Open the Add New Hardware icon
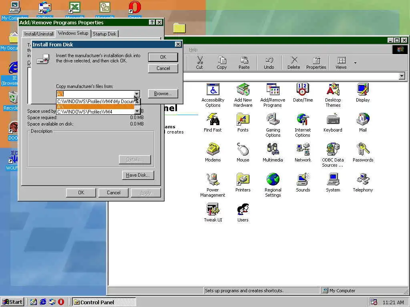The image size is (410, 307). click(x=243, y=95)
